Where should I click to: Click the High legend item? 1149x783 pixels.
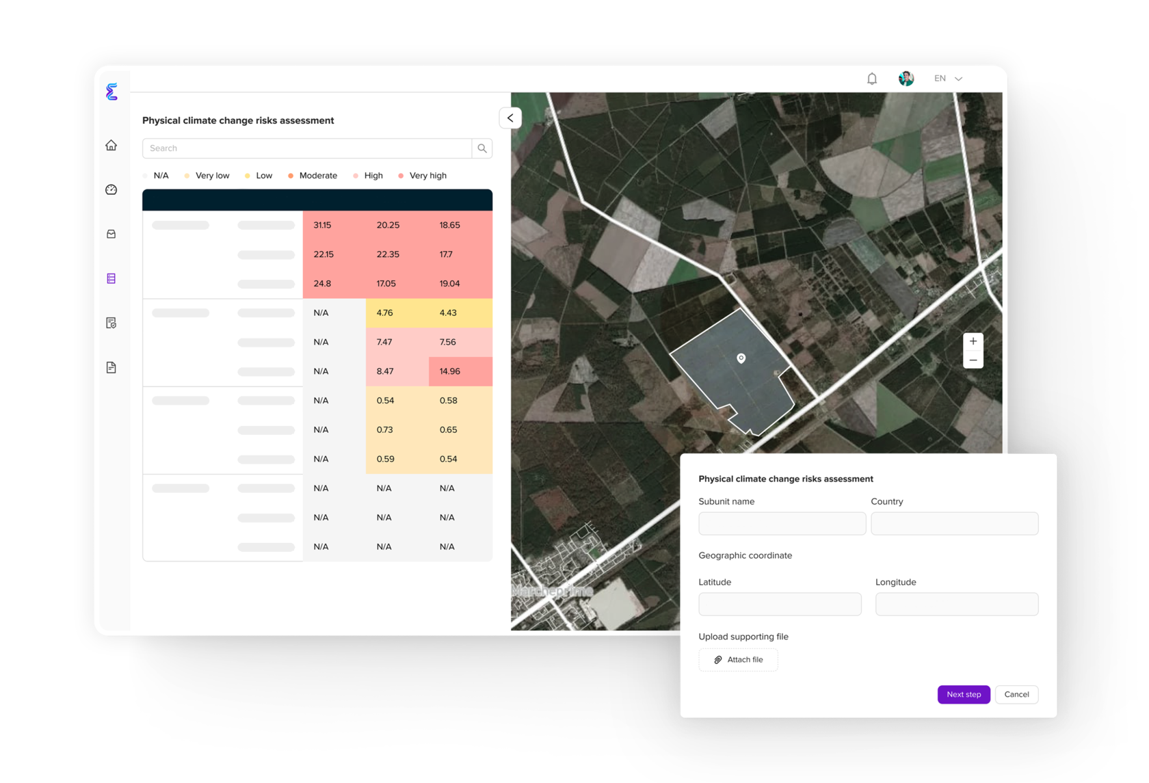pos(368,176)
